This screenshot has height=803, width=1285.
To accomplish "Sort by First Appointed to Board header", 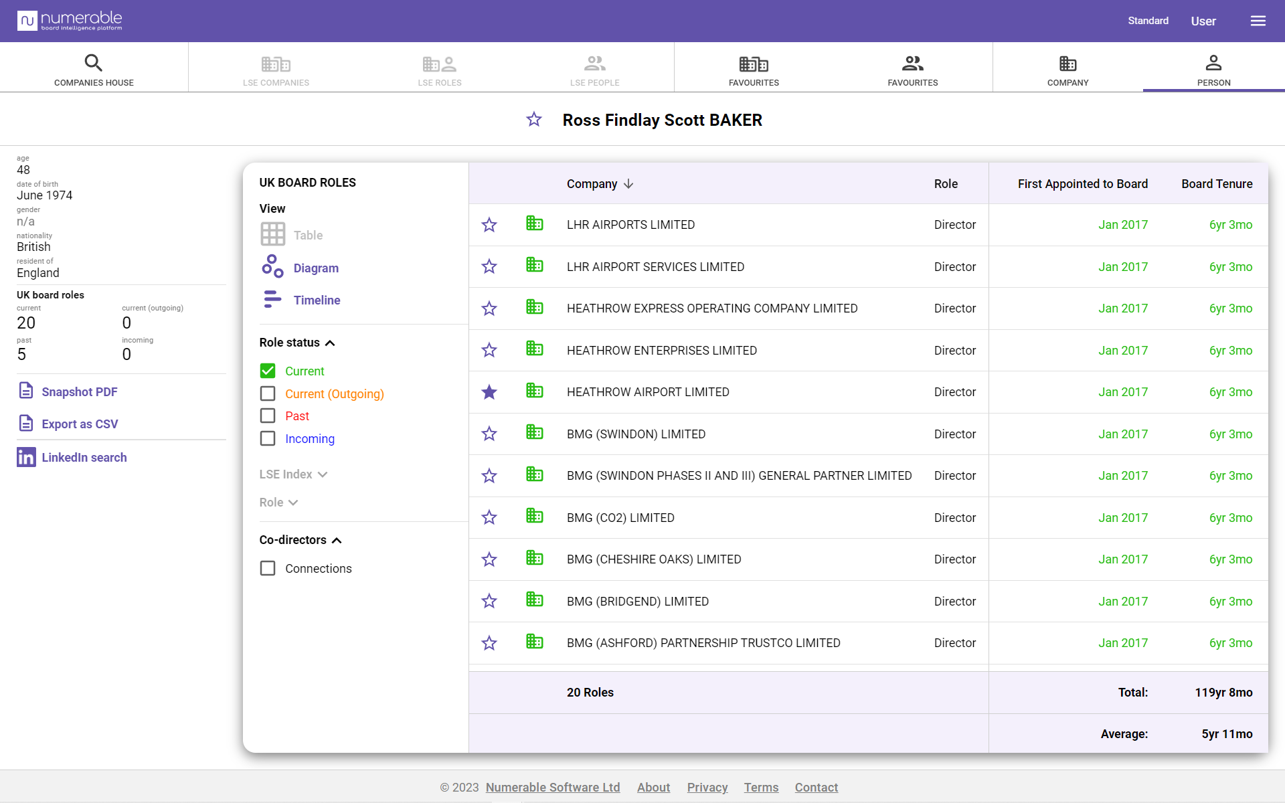I will [1083, 184].
